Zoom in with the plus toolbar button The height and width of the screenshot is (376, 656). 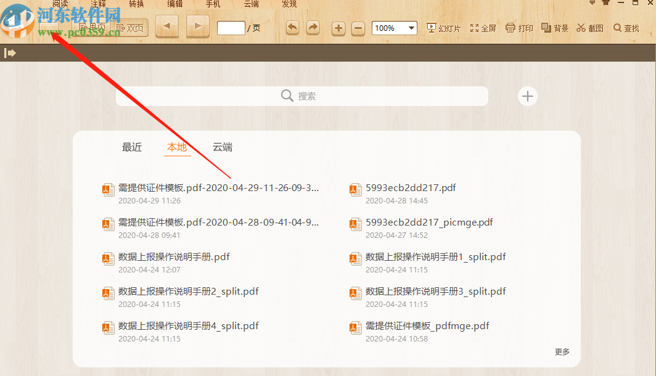pyautogui.click(x=338, y=28)
